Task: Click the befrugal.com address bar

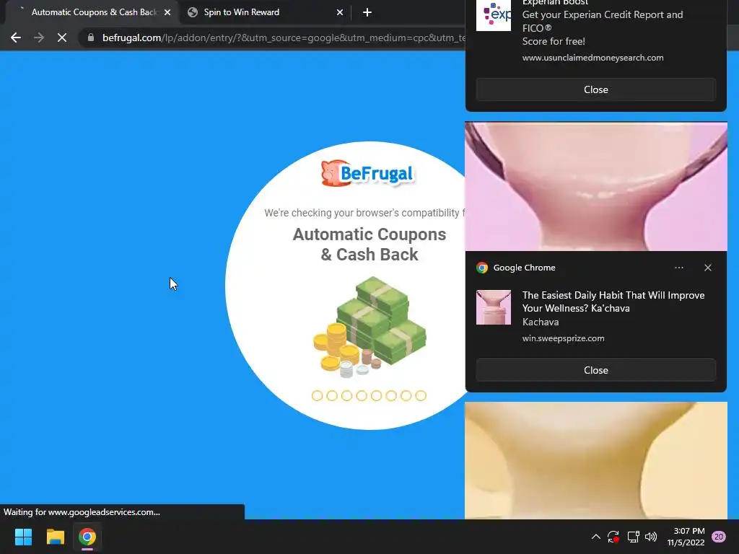Action: click(283, 38)
